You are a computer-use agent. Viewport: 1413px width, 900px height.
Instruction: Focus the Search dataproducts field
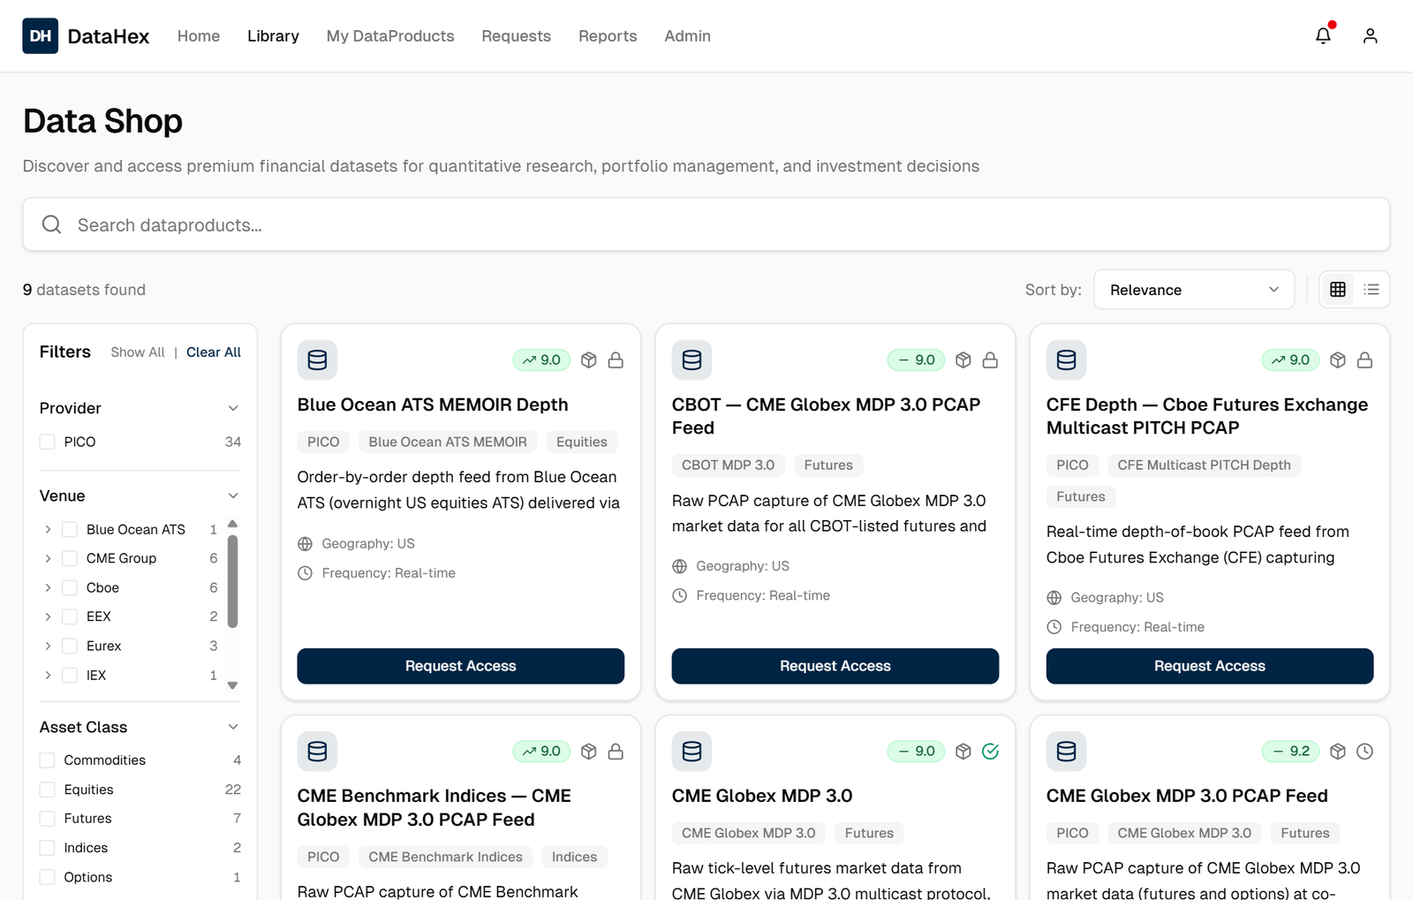tap(706, 224)
